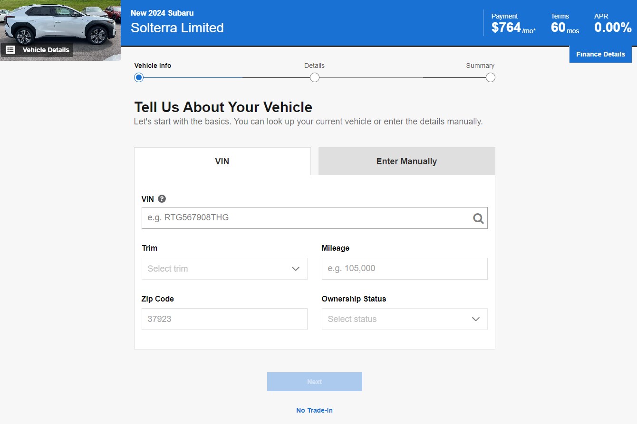
Task: Click the Vehicle Details list icon
Action: click(x=10, y=50)
